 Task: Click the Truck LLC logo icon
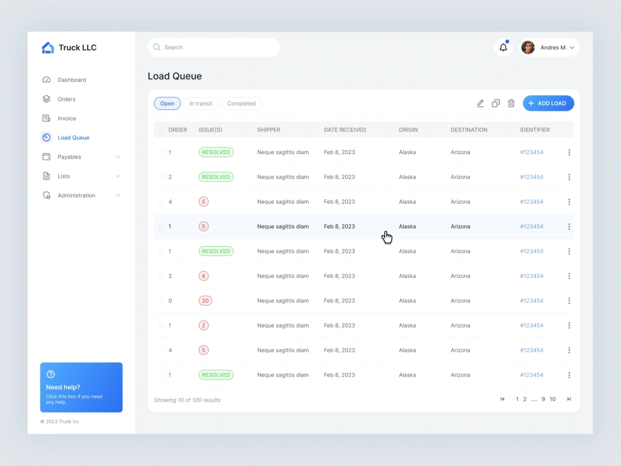pos(48,48)
